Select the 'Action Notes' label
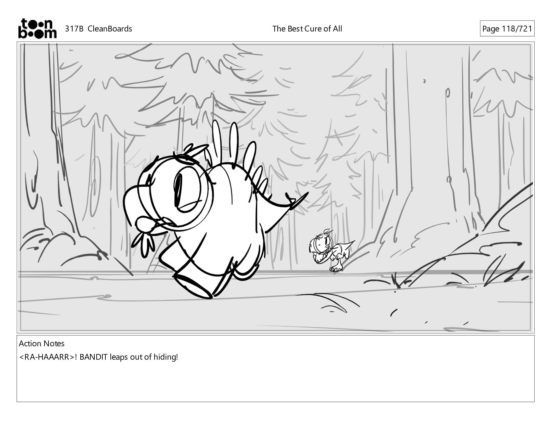The image size is (552, 427). pos(41,344)
